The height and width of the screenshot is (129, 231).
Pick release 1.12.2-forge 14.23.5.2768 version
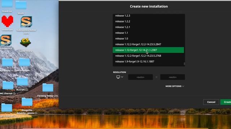[148, 56]
